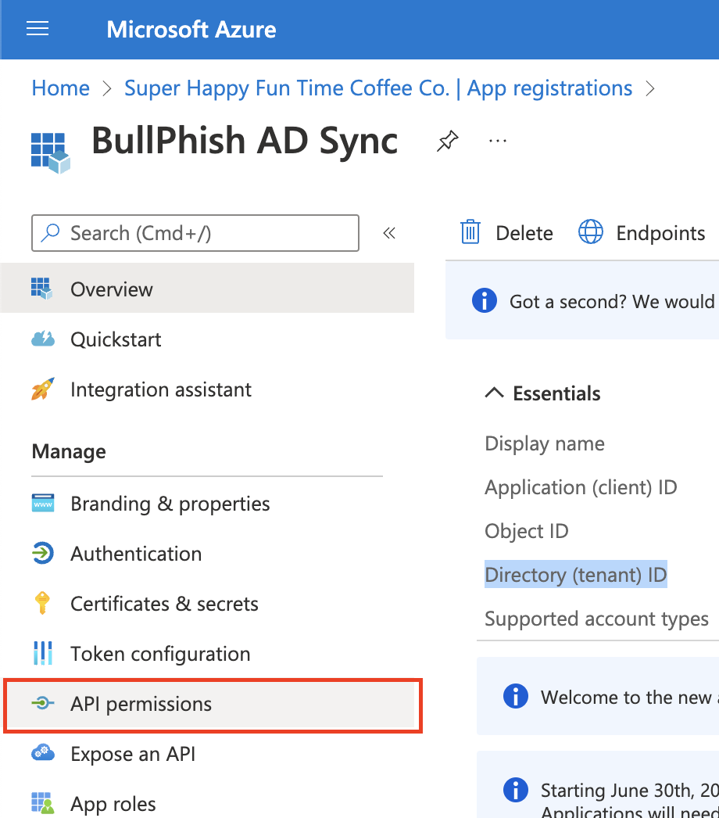This screenshot has width=719, height=818.
Task: Open API permissions
Action: (213, 705)
